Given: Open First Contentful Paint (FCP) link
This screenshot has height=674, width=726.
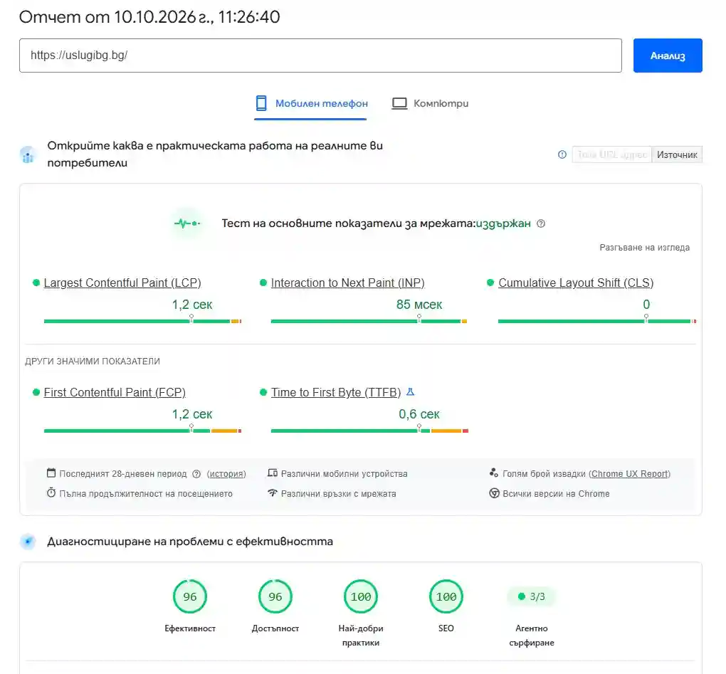Looking at the screenshot, I should tap(115, 393).
